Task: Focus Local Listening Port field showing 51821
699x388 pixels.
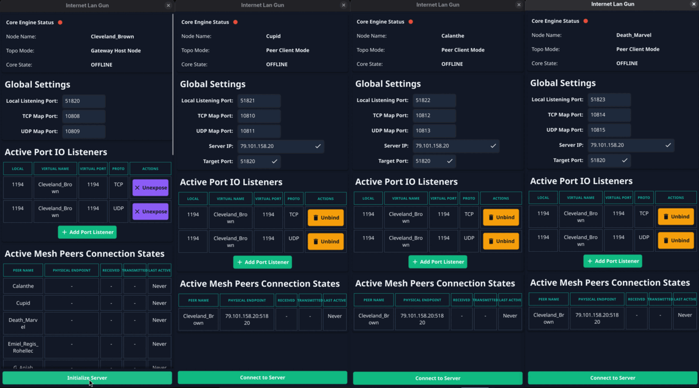Action: point(259,101)
